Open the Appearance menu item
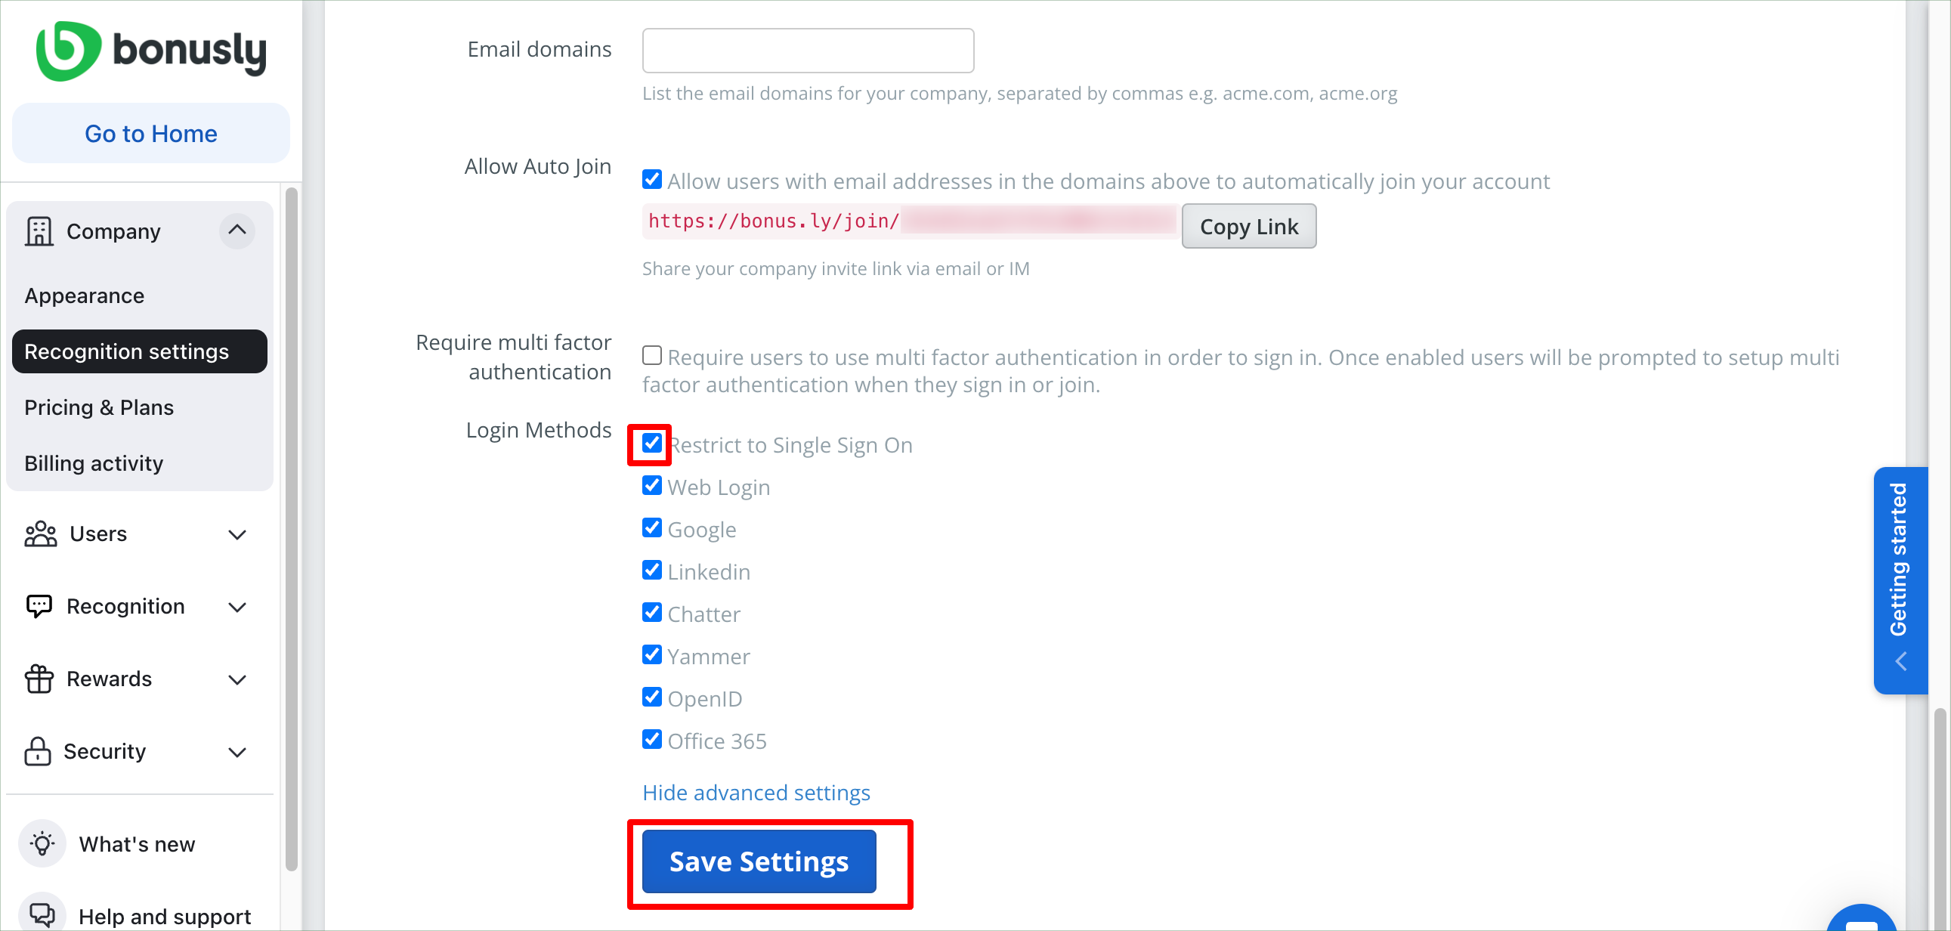Image resolution: width=1951 pixels, height=931 pixels. pos(84,295)
